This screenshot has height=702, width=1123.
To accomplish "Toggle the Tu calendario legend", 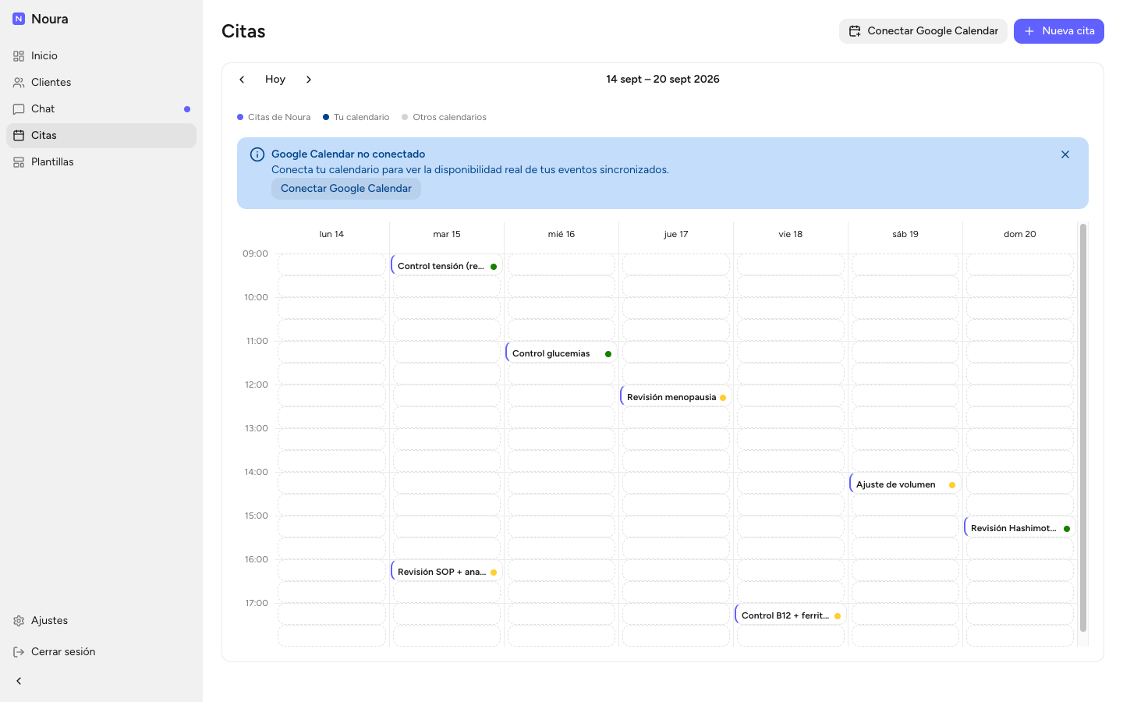I will tap(356, 117).
